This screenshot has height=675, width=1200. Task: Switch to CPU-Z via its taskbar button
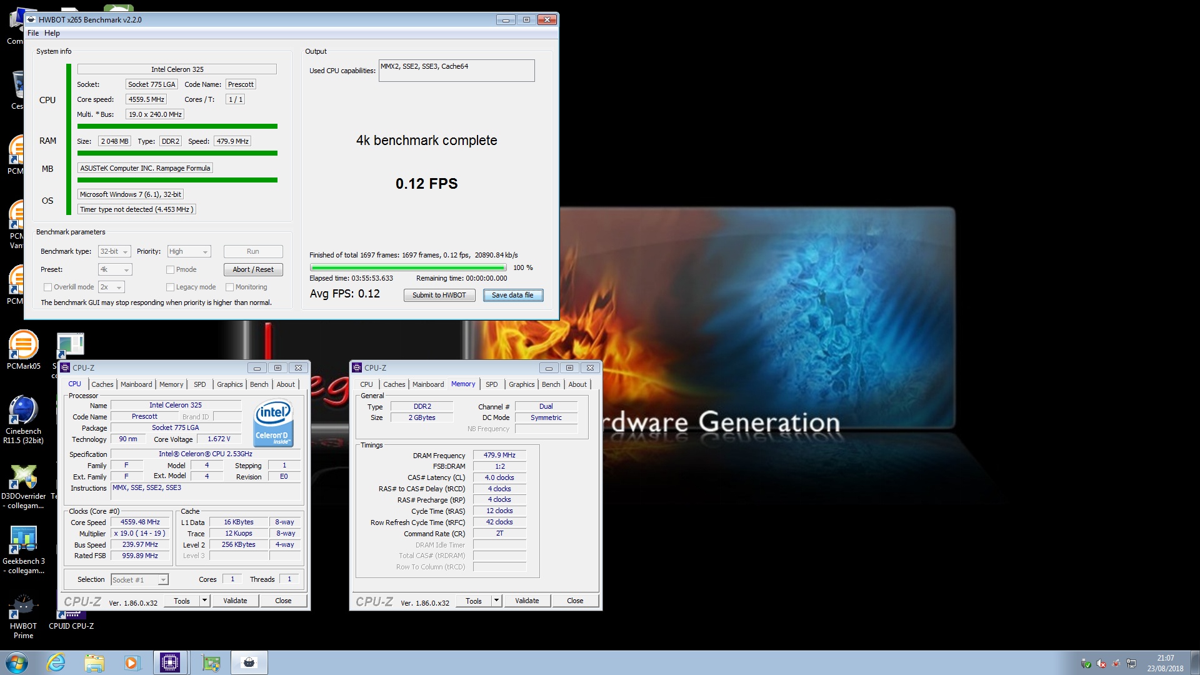pos(170,662)
